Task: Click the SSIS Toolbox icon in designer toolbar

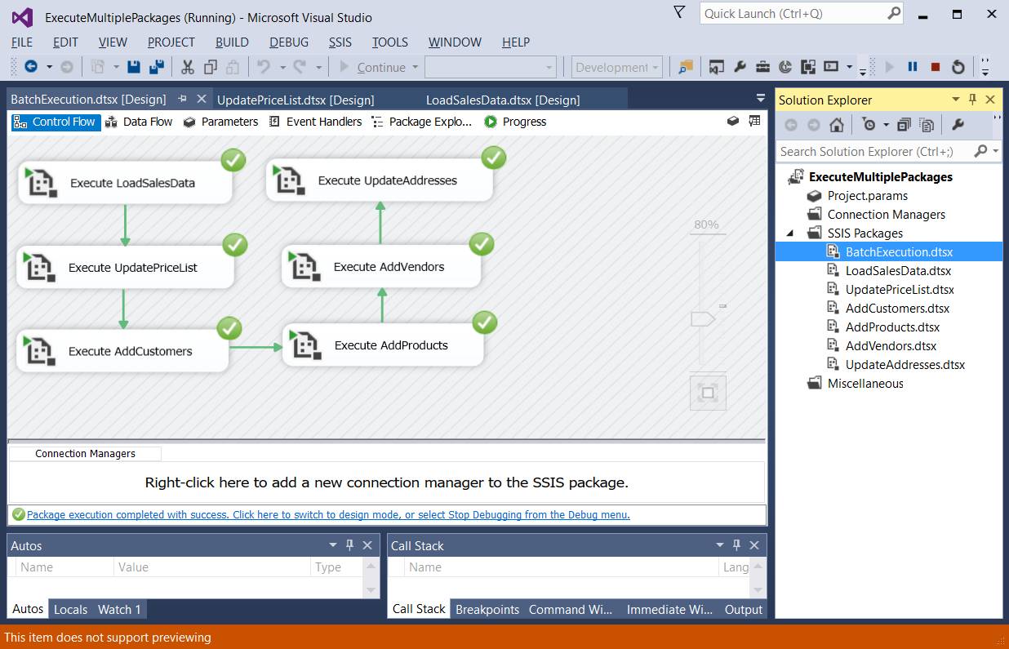Action: click(754, 121)
